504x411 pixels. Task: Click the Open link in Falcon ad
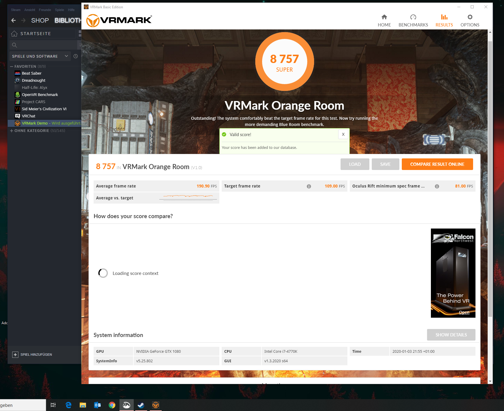tap(464, 312)
